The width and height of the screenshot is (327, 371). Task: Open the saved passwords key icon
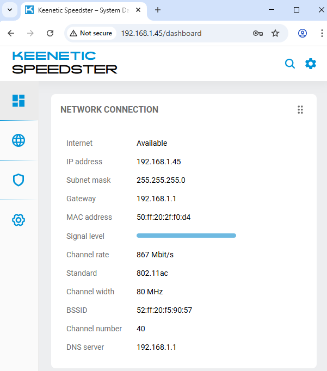(258, 33)
